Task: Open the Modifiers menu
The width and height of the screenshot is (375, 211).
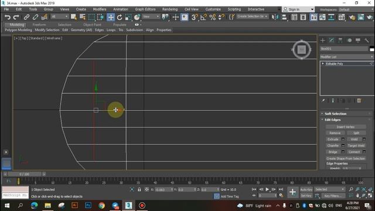Action: pos(100,9)
